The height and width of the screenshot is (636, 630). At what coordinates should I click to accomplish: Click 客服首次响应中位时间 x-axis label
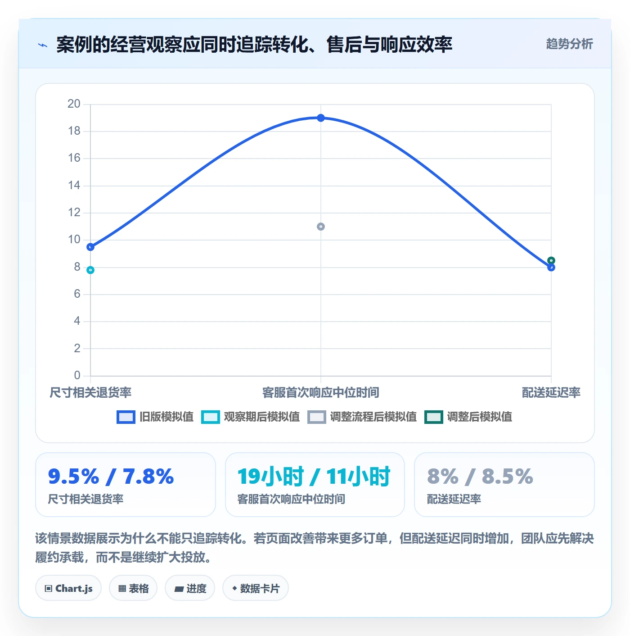coord(321,393)
